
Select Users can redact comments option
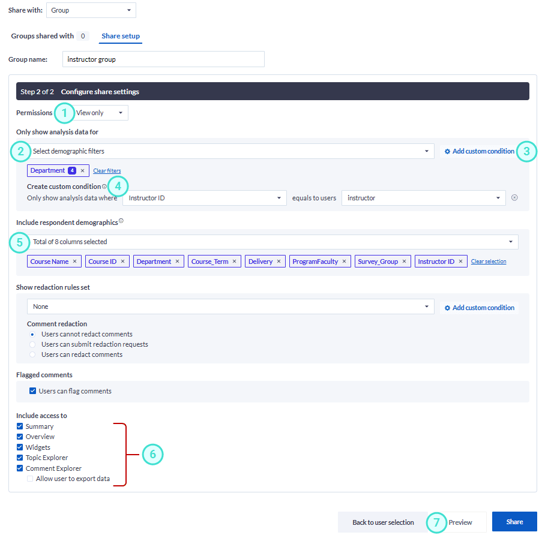pos(32,354)
